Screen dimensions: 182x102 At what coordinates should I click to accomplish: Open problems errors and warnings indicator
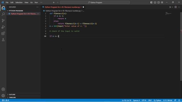(5, 100)
